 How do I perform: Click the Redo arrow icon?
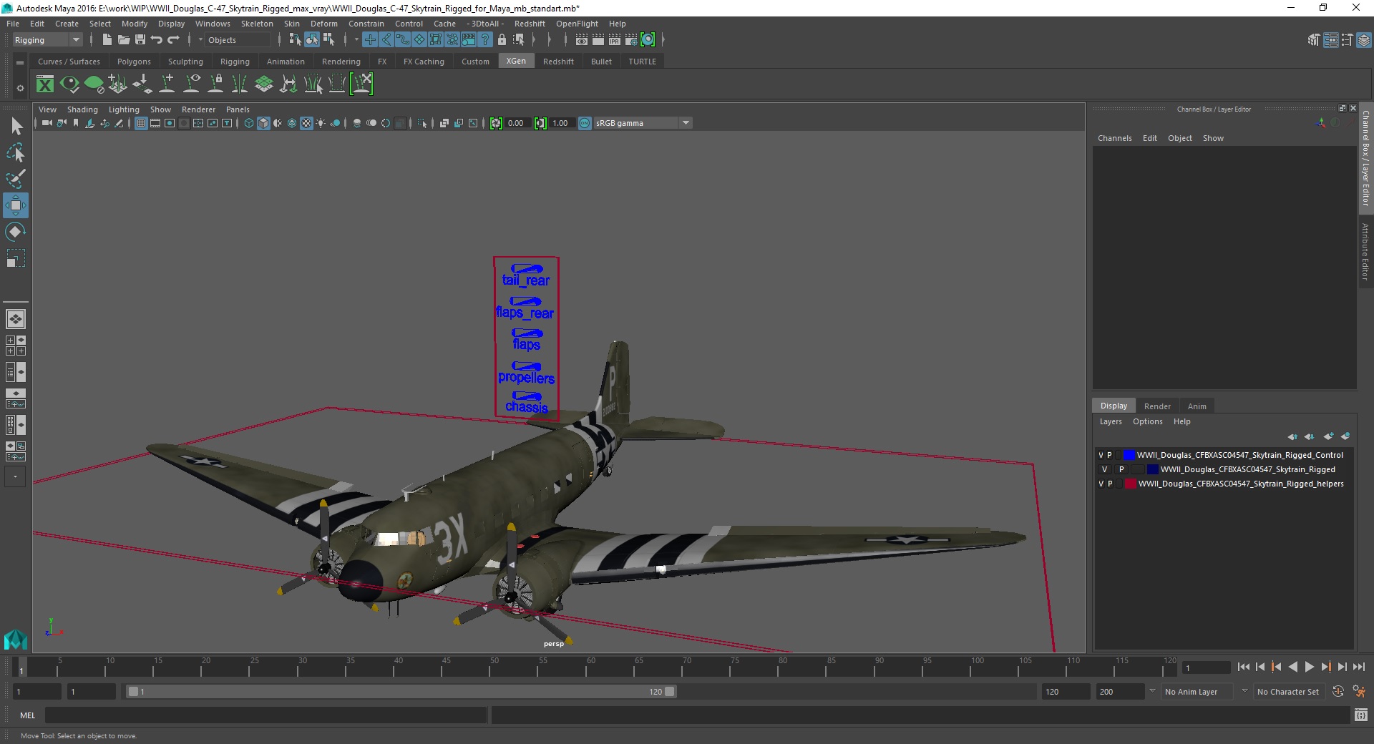click(x=173, y=40)
